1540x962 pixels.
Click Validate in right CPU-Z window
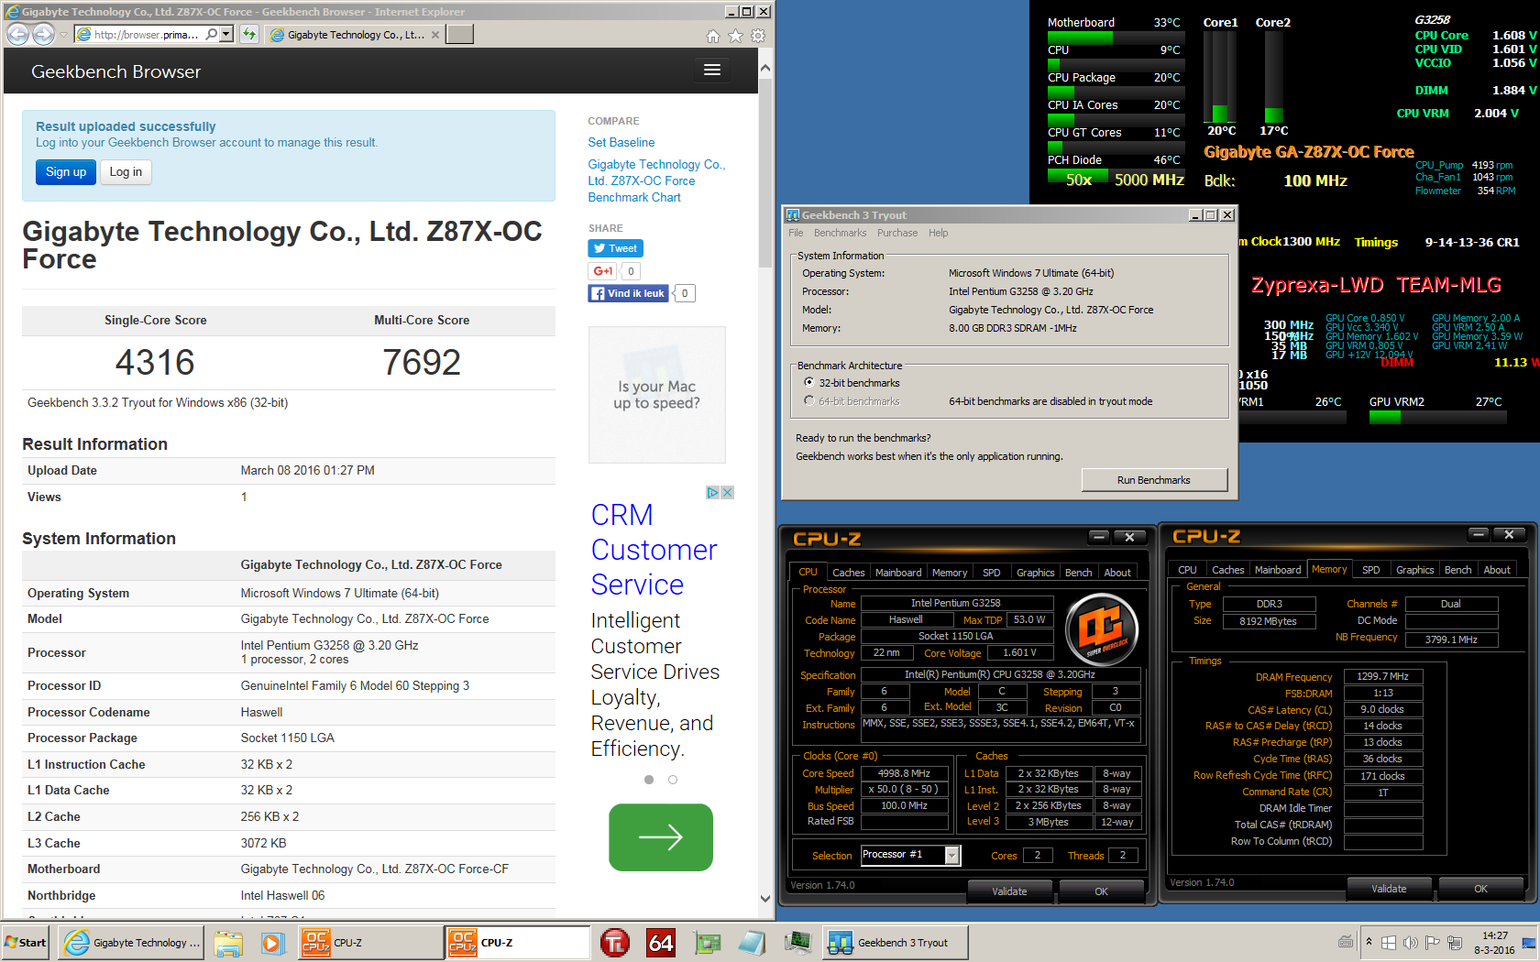click(1389, 889)
